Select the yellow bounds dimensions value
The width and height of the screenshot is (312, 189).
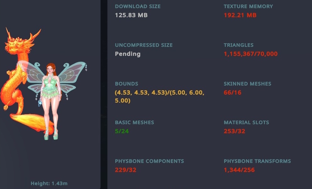click(159, 97)
